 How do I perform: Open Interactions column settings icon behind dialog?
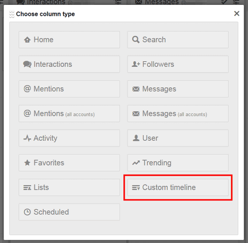pyautogui.click(x=118, y=2)
